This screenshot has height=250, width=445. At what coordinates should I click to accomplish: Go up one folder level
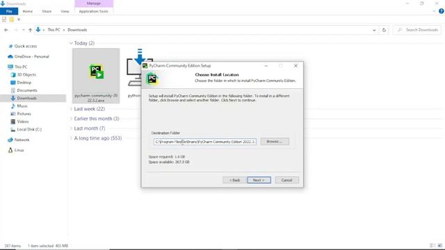(30, 30)
